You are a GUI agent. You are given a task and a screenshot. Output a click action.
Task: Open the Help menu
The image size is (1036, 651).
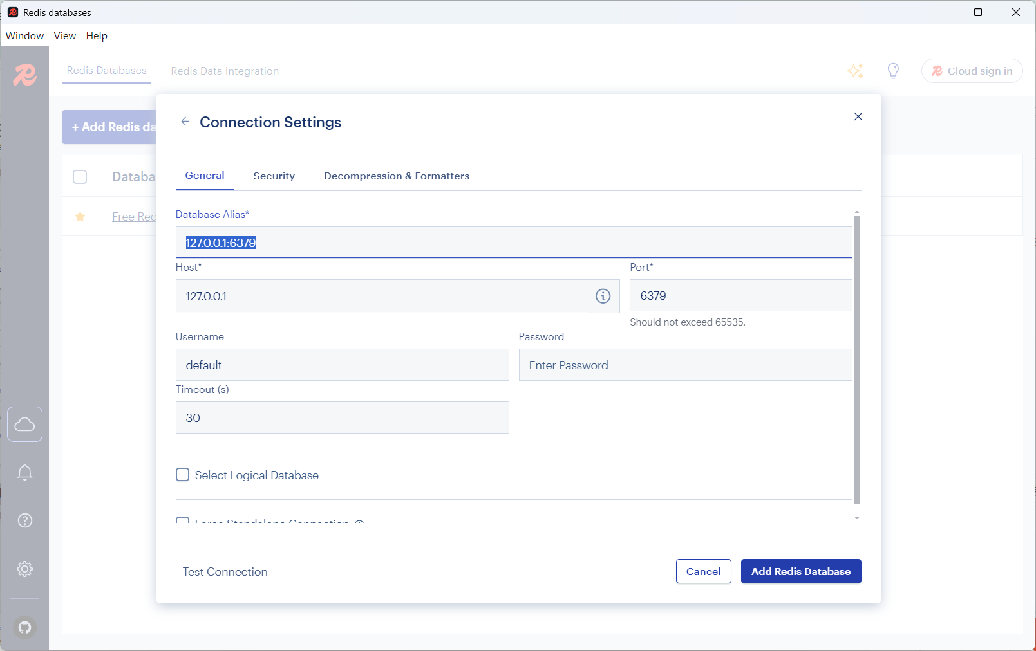click(97, 36)
